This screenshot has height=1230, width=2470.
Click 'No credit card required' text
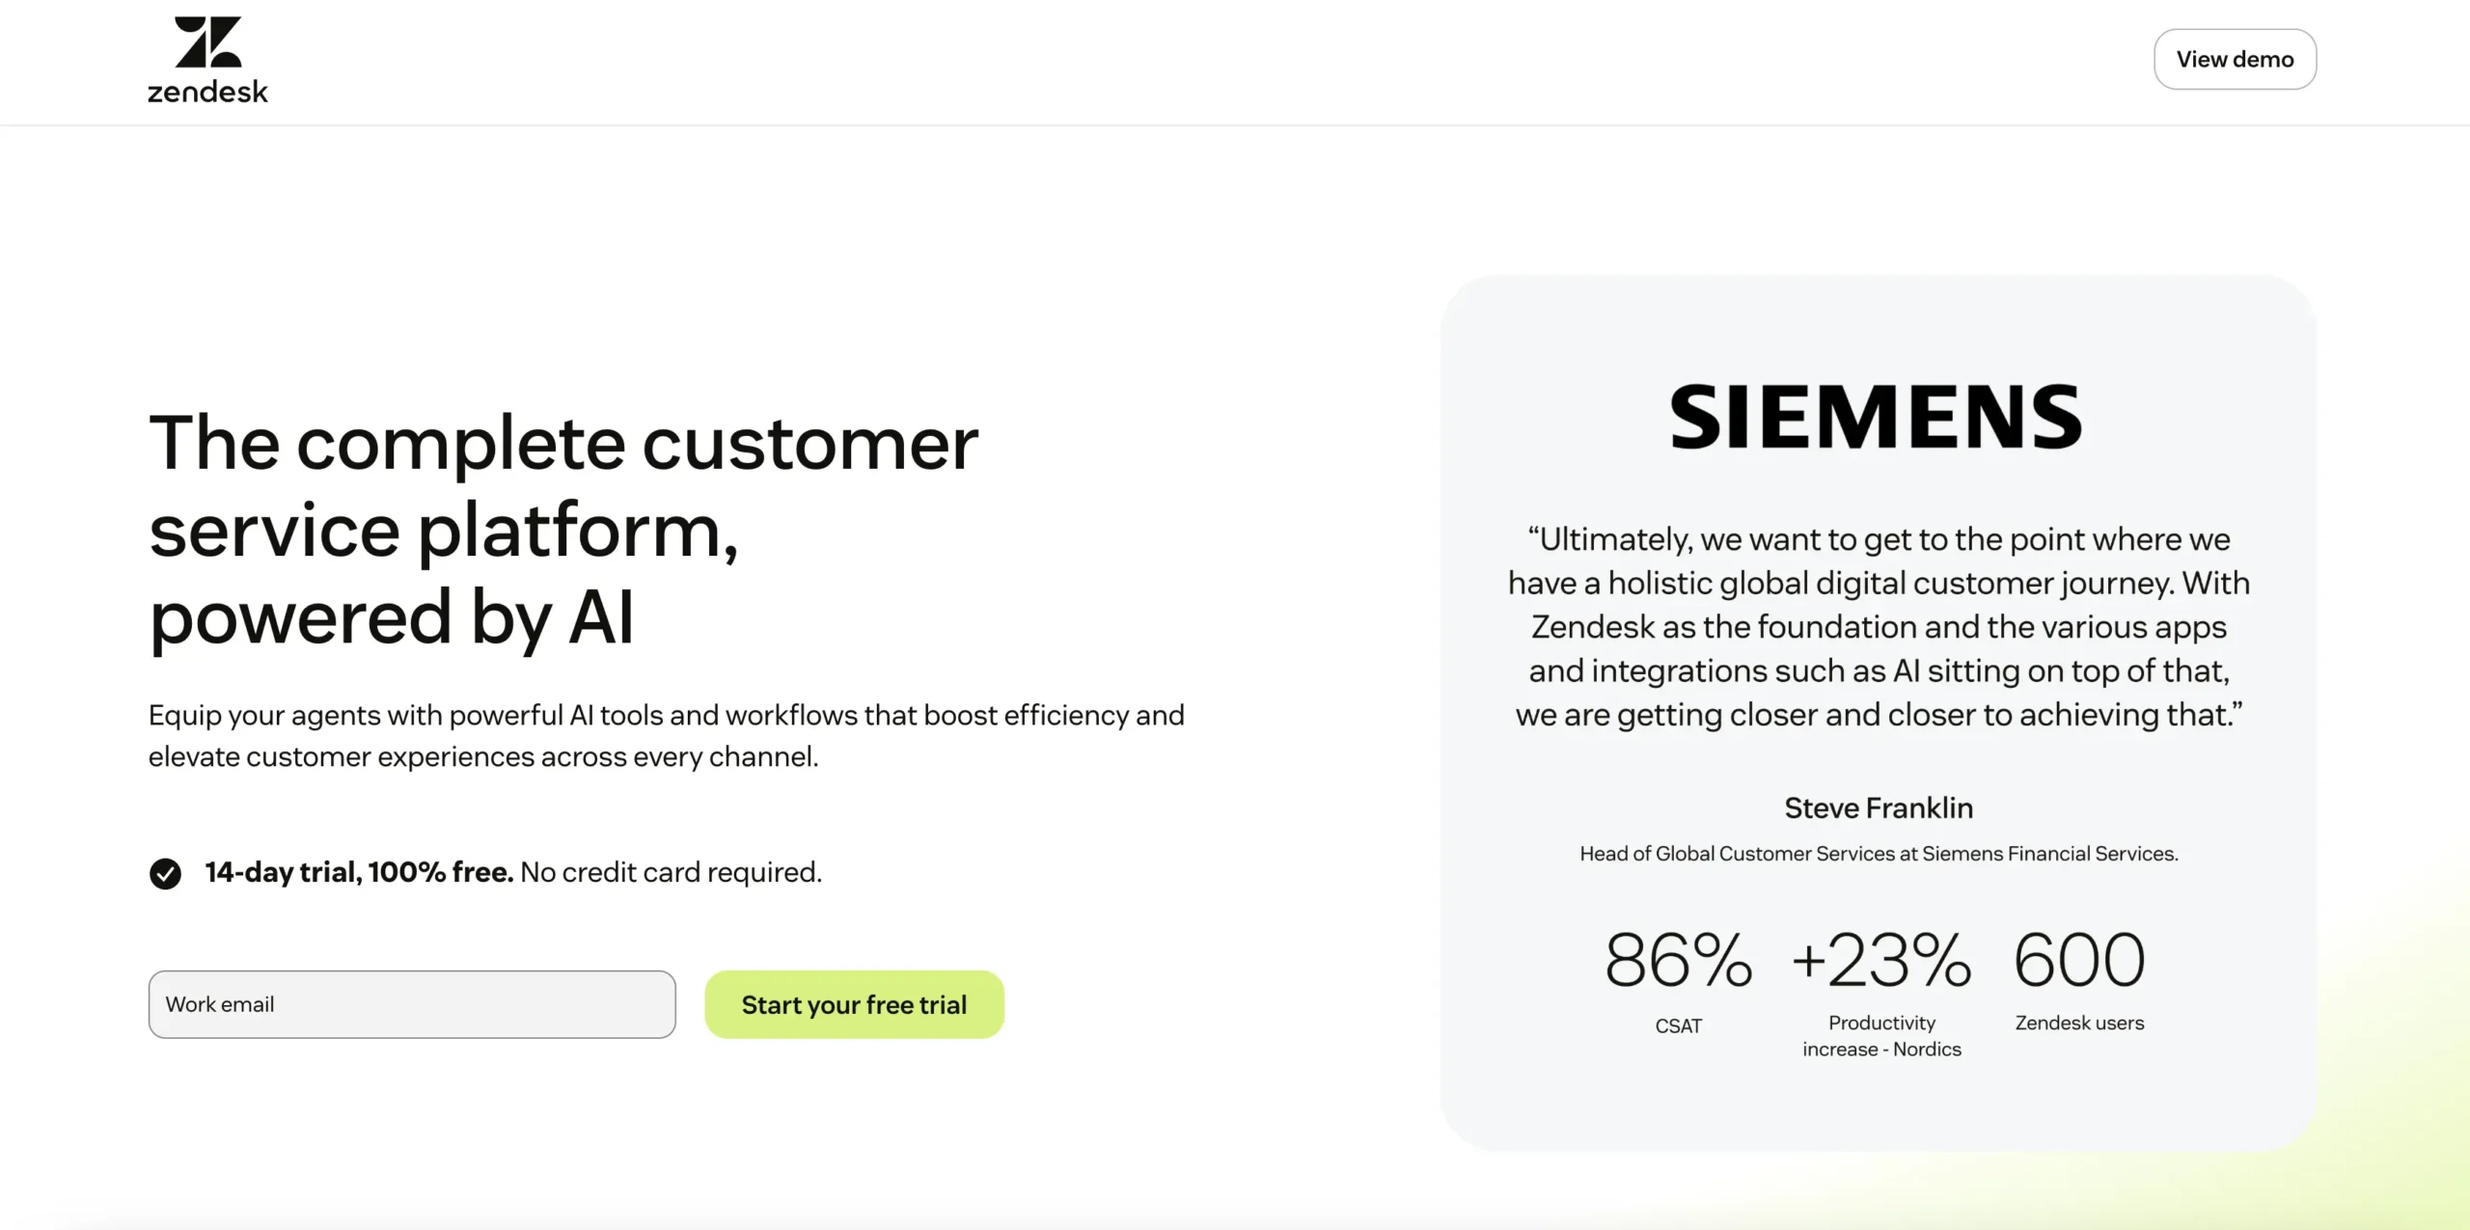click(670, 871)
